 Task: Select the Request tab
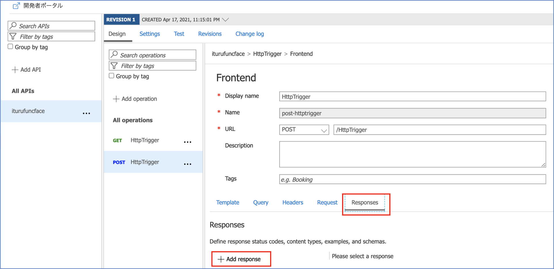tap(327, 203)
